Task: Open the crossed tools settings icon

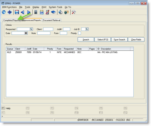Action: click(74, 12)
